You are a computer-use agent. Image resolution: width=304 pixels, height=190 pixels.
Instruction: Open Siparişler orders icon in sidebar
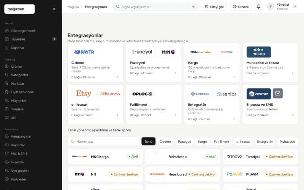coord(7,39)
